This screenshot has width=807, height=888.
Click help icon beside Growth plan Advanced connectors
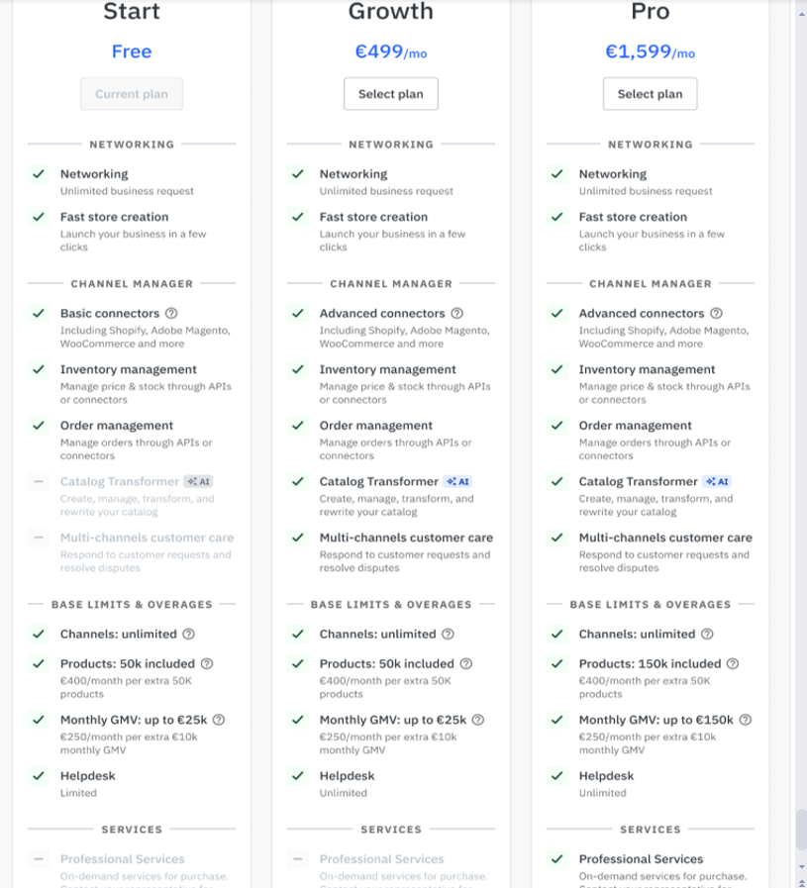tap(456, 313)
